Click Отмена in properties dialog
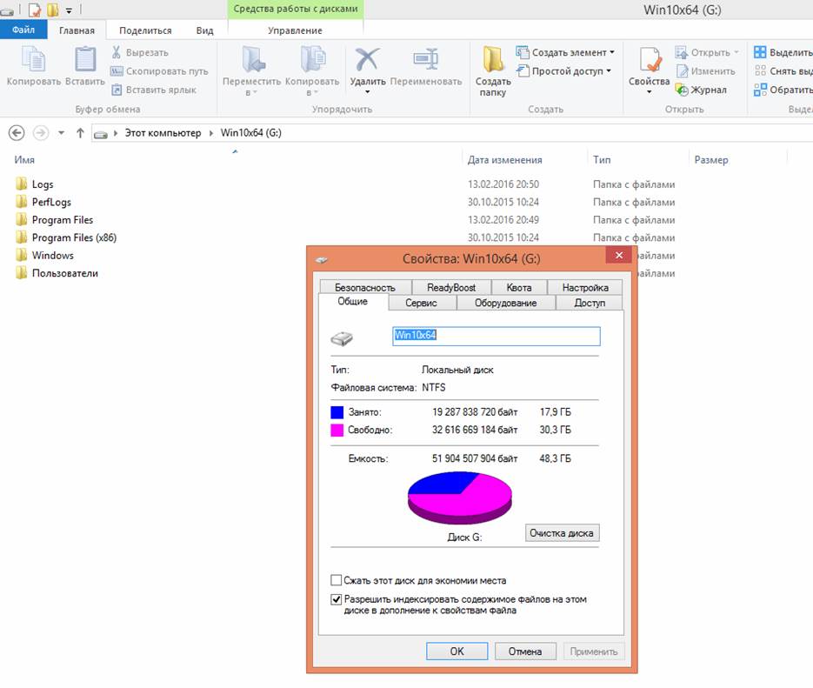Viewport: 813px width, 688px height. (x=525, y=651)
